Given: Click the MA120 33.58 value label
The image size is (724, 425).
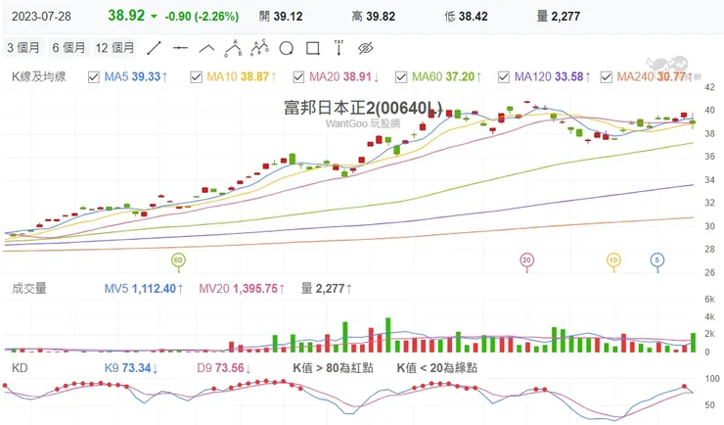Looking at the screenshot, I should pos(552,76).
